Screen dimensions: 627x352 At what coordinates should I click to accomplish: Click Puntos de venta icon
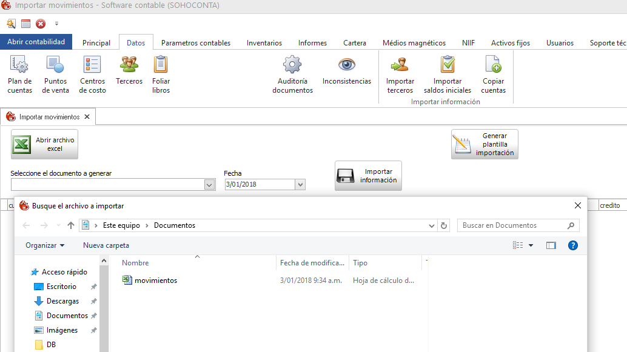(x=55, y=65)
